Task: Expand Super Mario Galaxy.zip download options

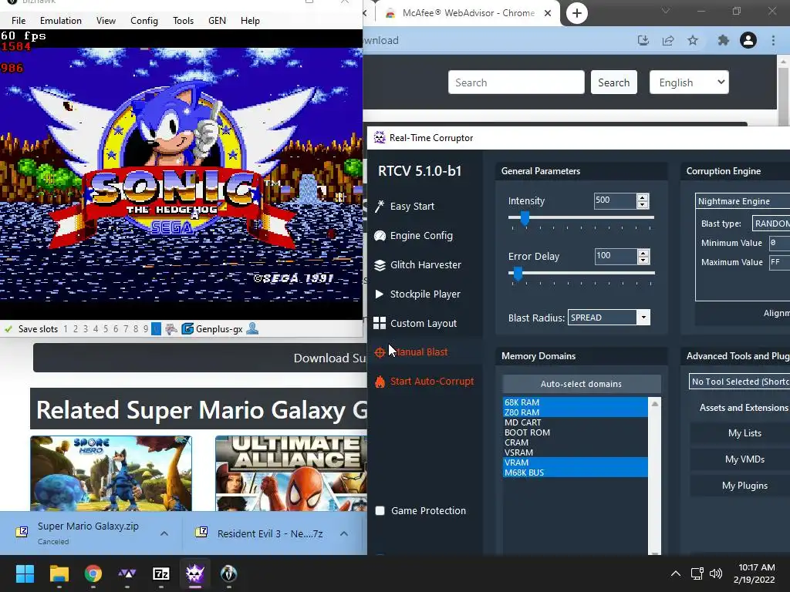Action: (x=164, y=533)
